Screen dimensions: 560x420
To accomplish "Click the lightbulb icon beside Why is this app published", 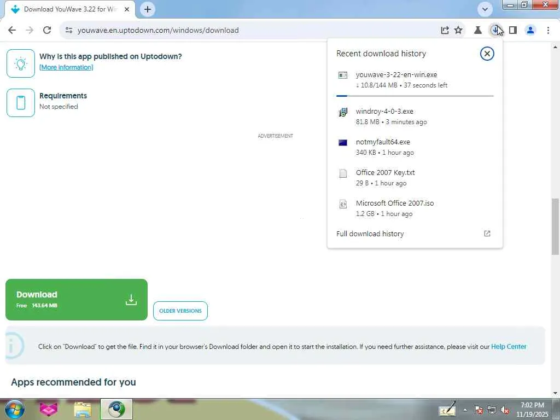I will coord(21,63).
